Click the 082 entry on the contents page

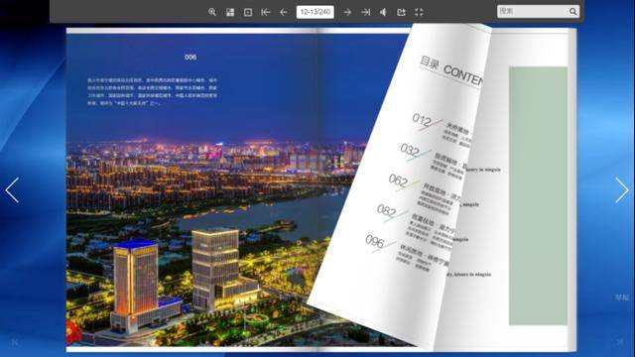tap(386, 210)
